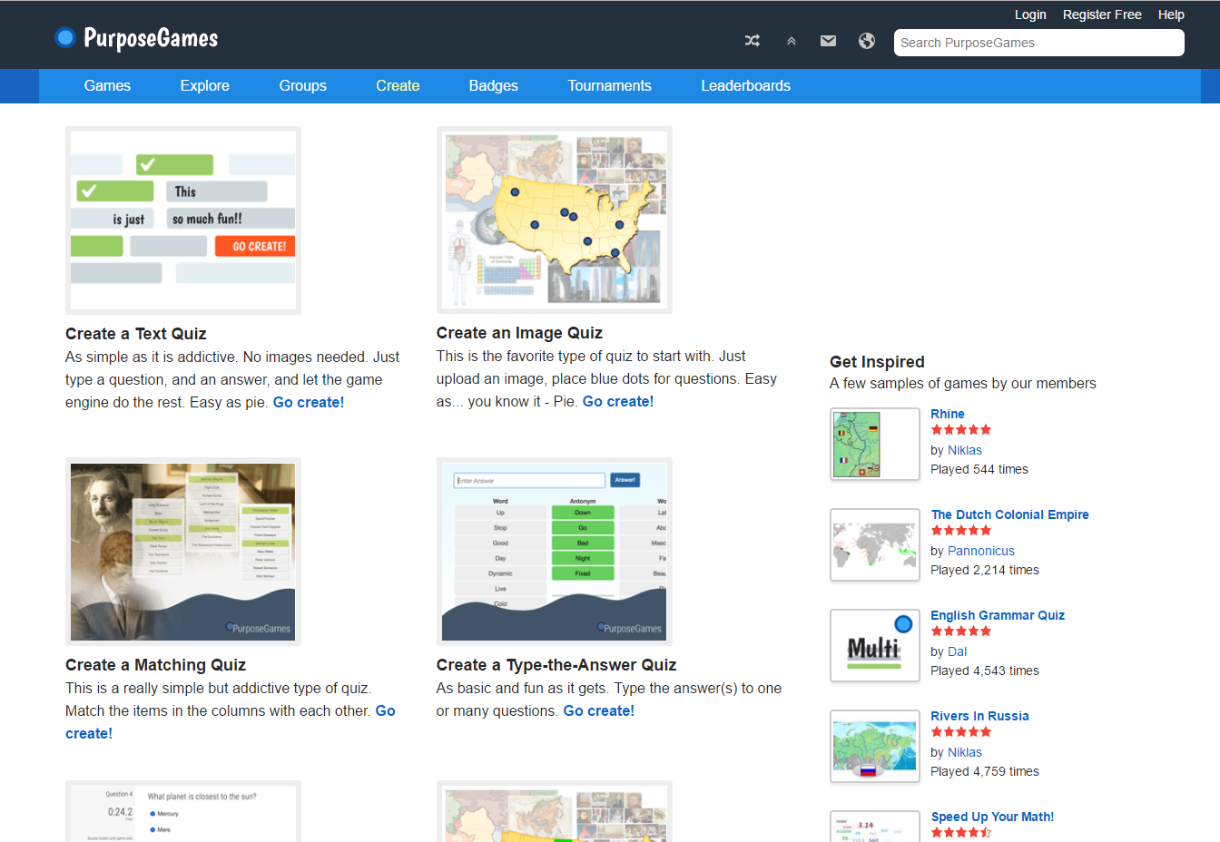Screen dimensions: 1220x842
Task: Click the globe language icon
Action: (x=867, y=41)
